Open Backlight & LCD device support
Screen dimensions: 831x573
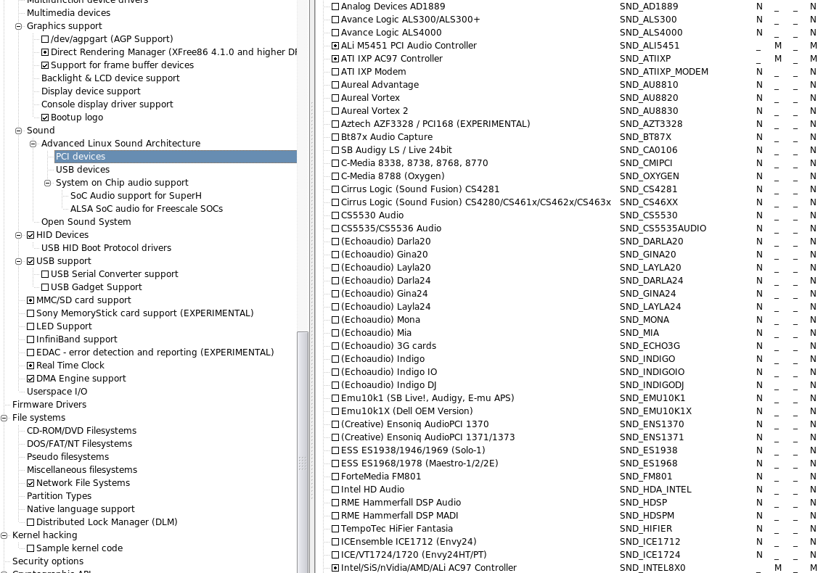(x=110, y=78)
